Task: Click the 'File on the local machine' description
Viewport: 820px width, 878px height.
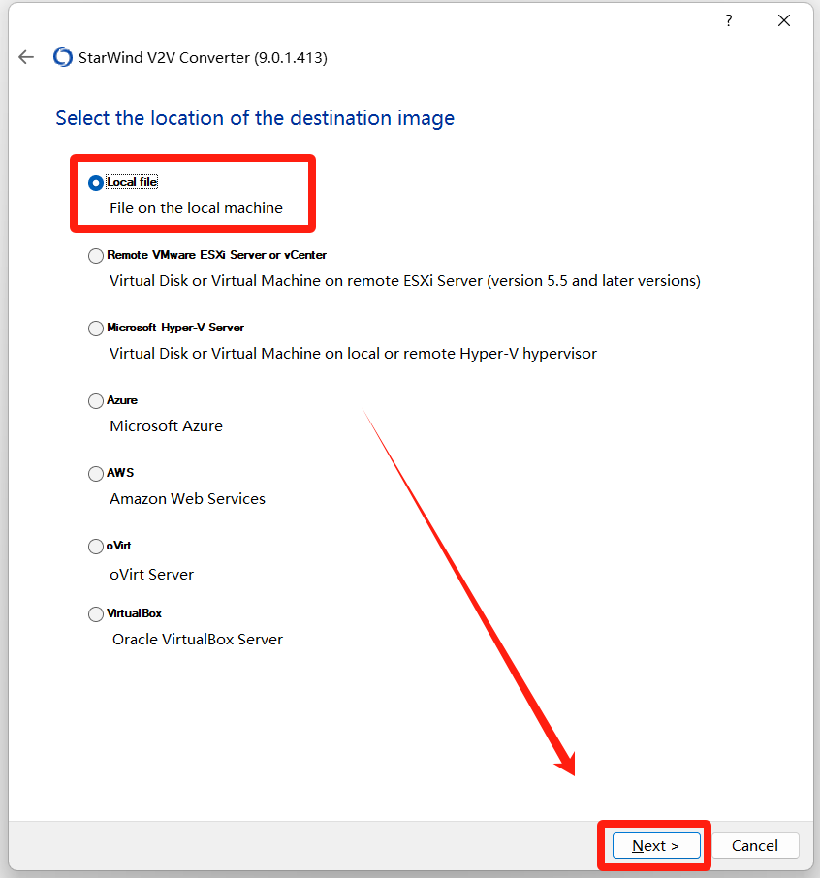Action: click(x=196, y=208)
